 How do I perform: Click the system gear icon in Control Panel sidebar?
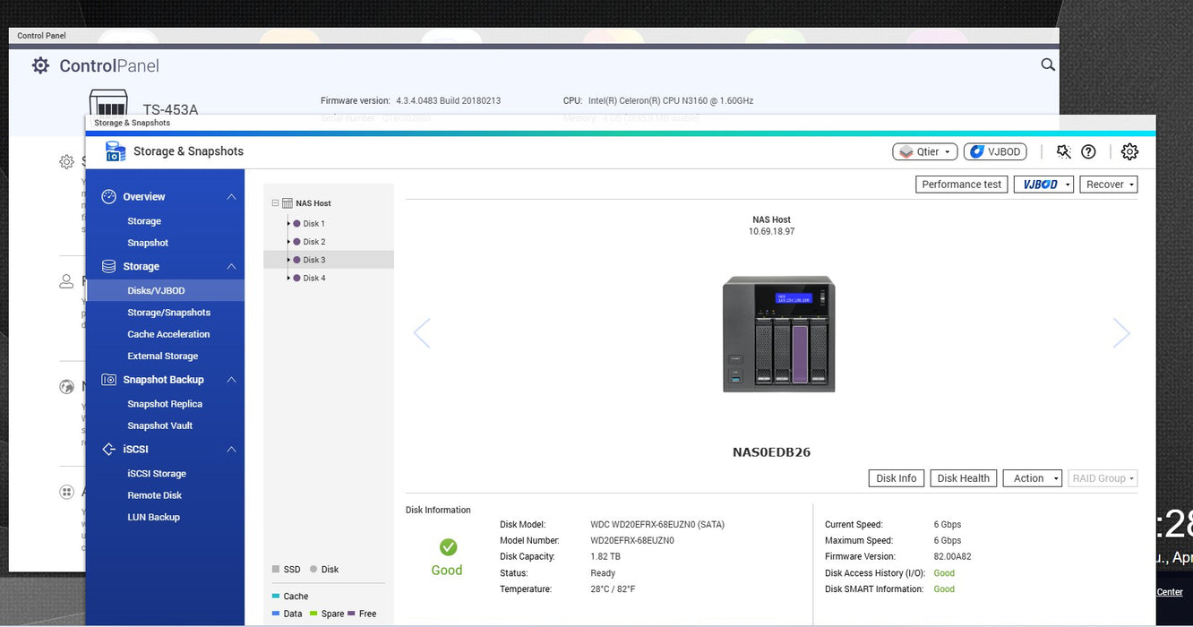click(x=66, y=162)
